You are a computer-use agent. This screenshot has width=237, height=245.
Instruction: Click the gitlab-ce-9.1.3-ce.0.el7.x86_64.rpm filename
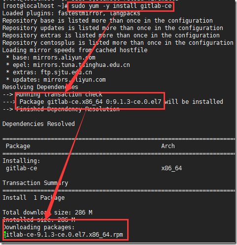click(63, 235)
